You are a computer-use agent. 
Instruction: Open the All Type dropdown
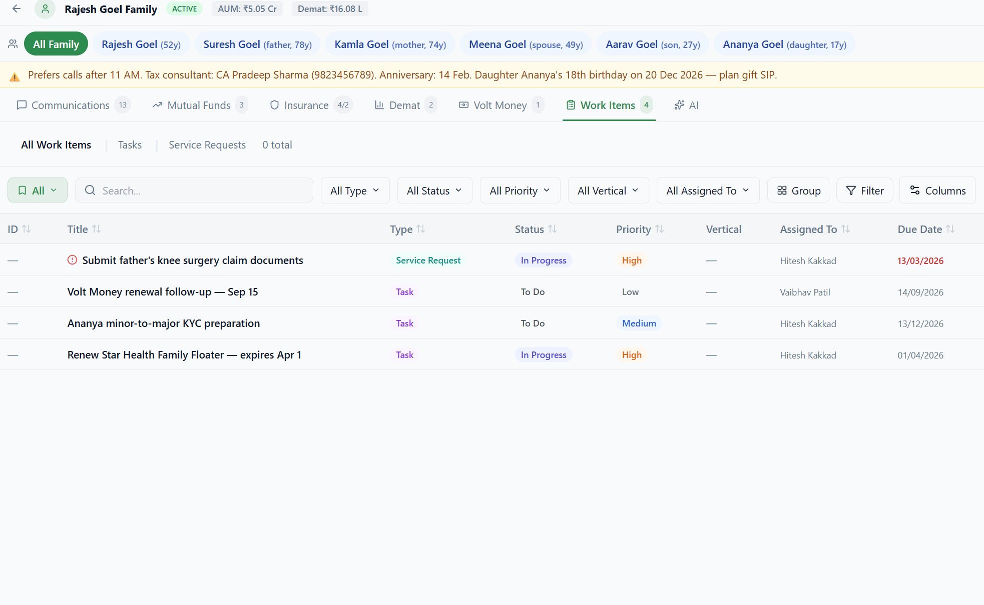coord(355,190)
